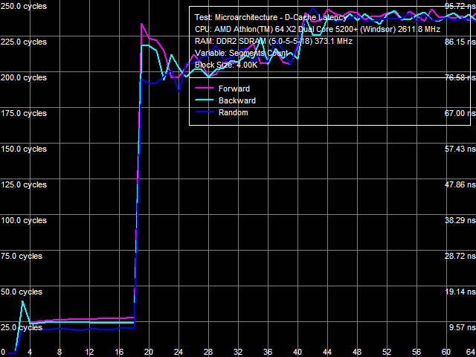Select the Random legend label
Viewport: 476px width, 357px height.
point(233,112)
